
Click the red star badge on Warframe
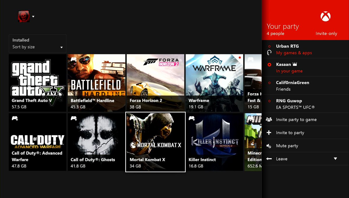[x=240, y=58]
